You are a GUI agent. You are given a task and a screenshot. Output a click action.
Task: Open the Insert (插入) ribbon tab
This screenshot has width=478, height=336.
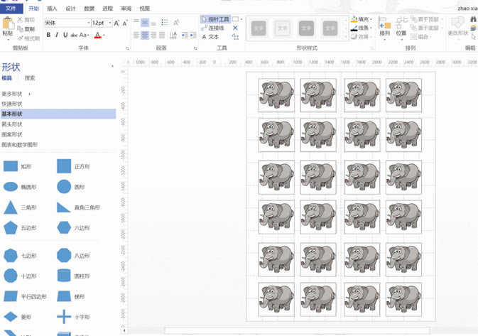click(x=52, y=9)
